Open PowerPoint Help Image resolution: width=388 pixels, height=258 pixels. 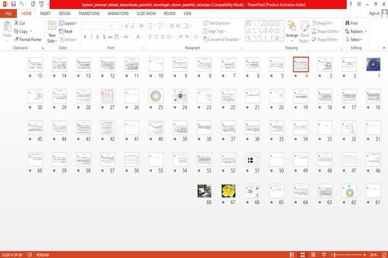coord(350,5)
